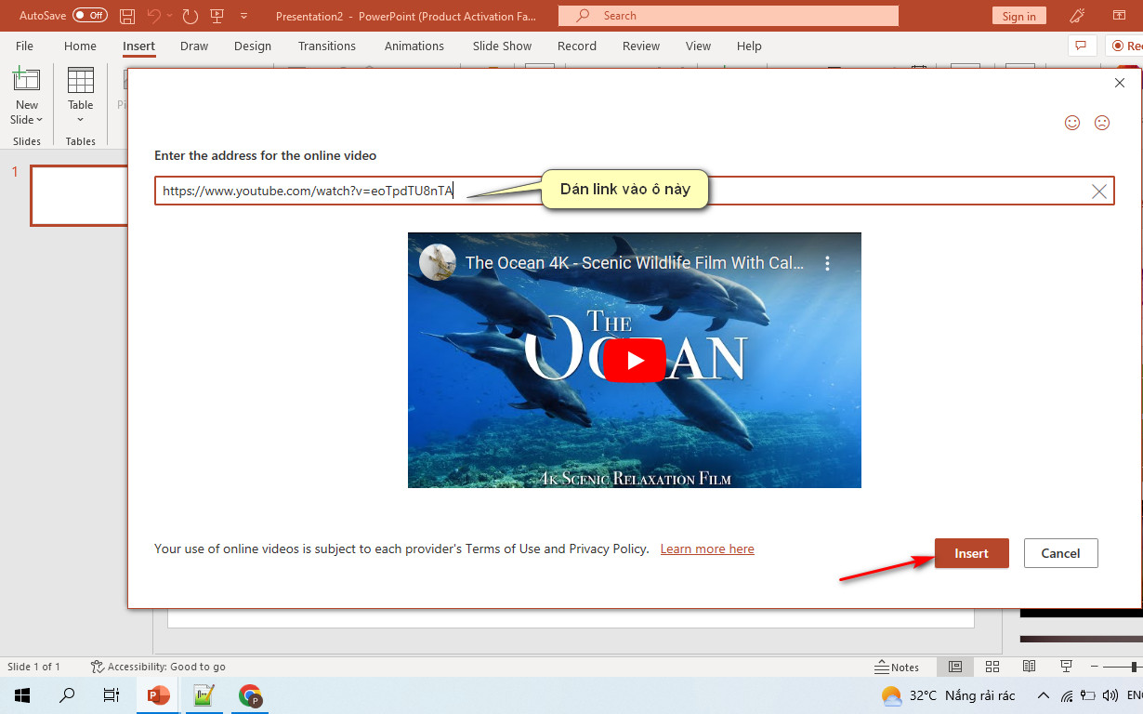Toggle AutoSave off switch
This screenshot has width=1143, height=714.
pos(90,16)
